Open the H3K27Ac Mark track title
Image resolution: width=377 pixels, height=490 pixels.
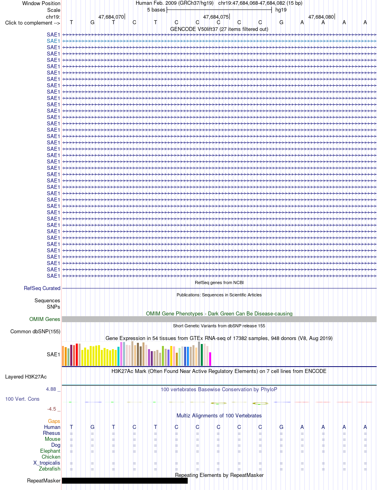(219, 371)
